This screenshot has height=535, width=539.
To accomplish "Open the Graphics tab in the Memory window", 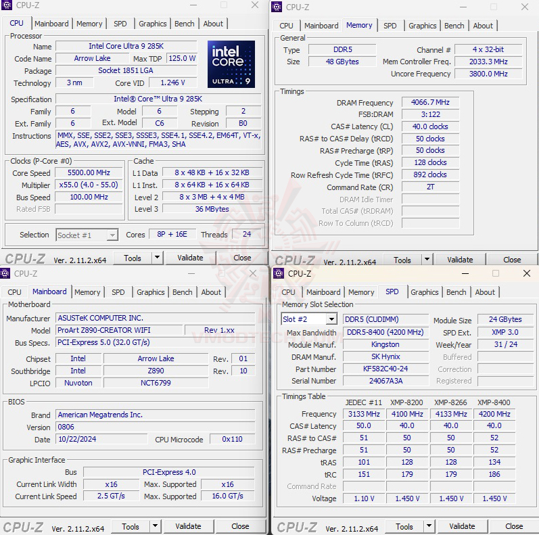I will click(x=423, y=26).
